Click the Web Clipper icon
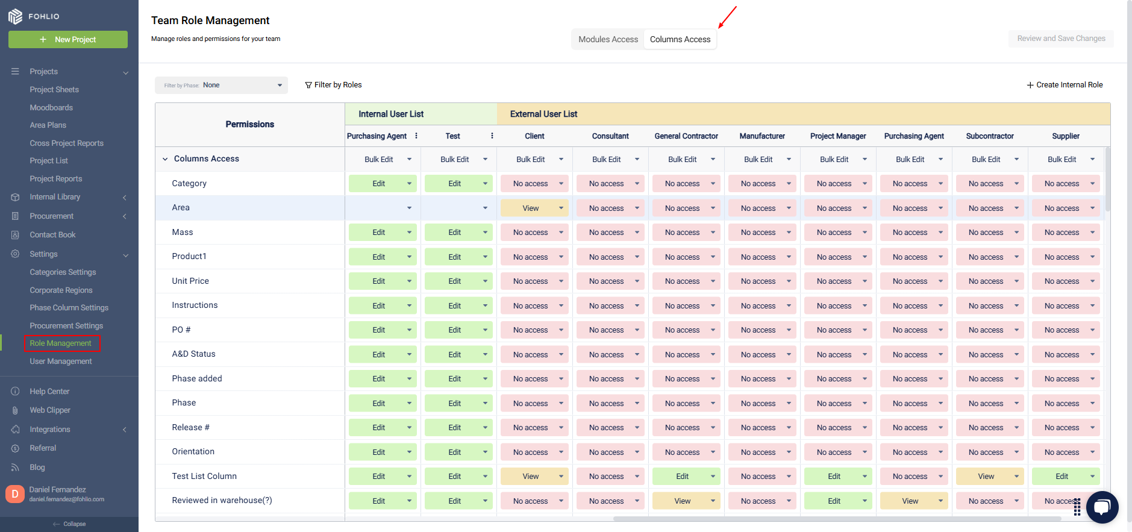The image size is (1132, 532). tap(15, 410)
